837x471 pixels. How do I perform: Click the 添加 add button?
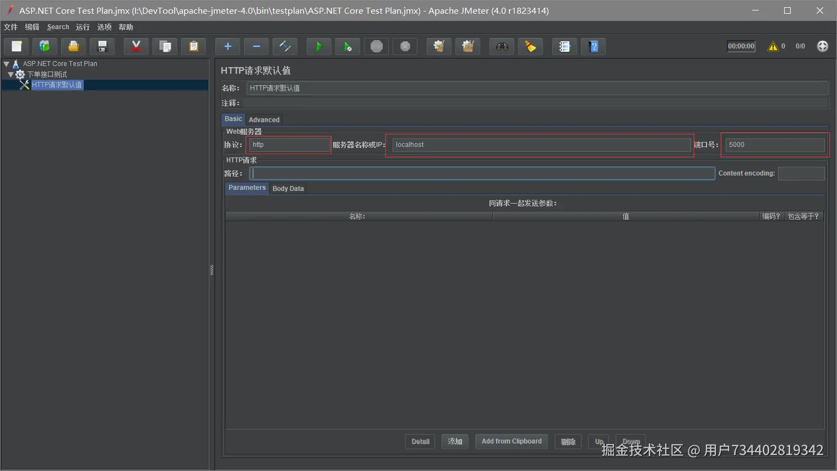[455, 441]
